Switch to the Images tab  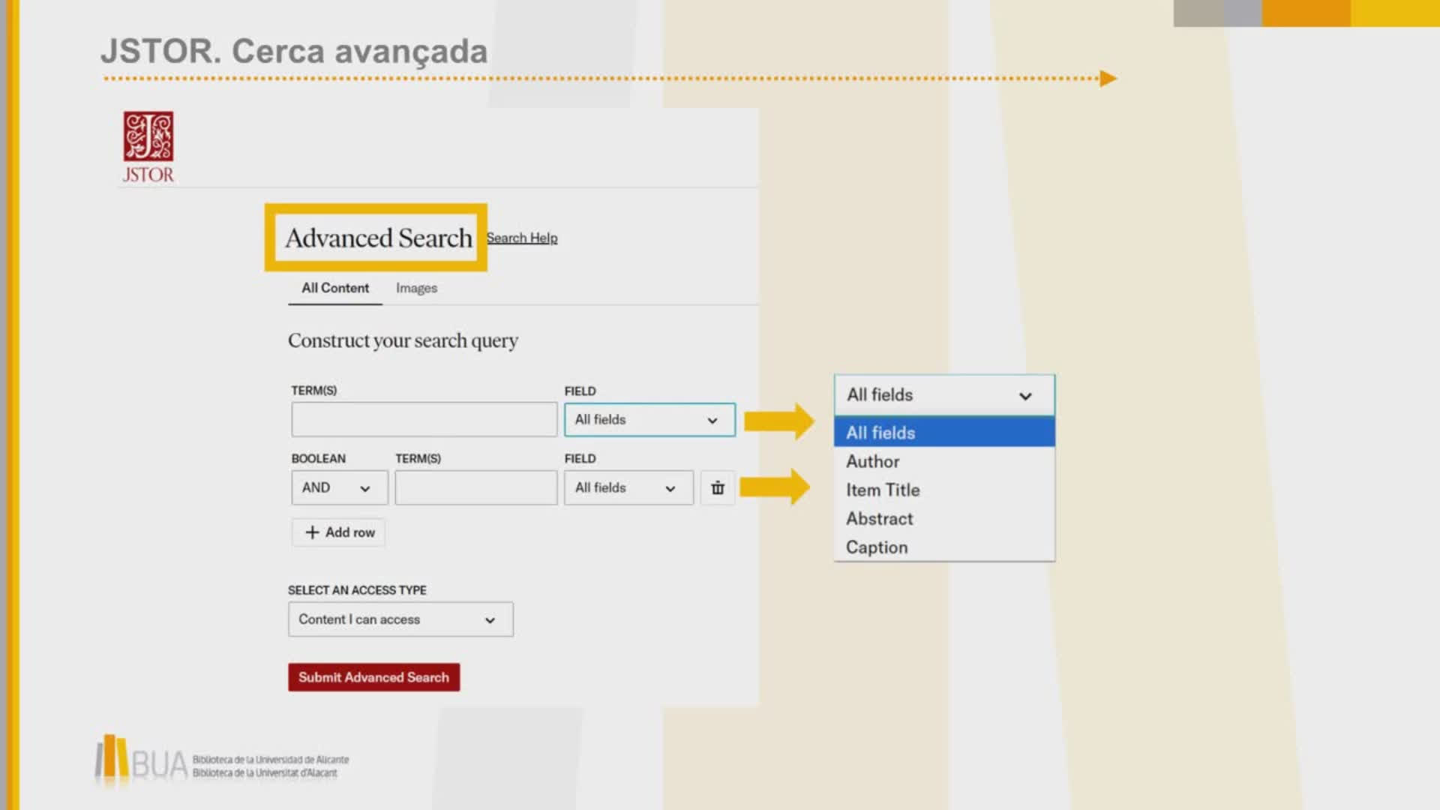click(x=416, y=288)
